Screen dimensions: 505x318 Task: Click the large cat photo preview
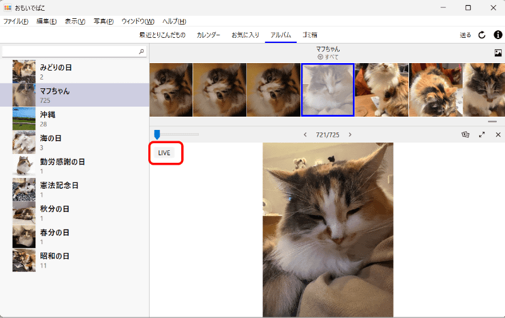(x=328, y=230)
